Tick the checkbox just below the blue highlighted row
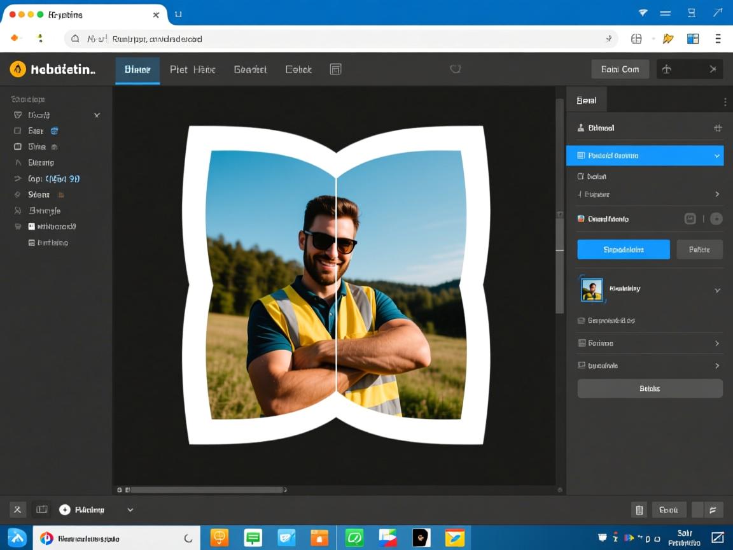 coord(580,176)
